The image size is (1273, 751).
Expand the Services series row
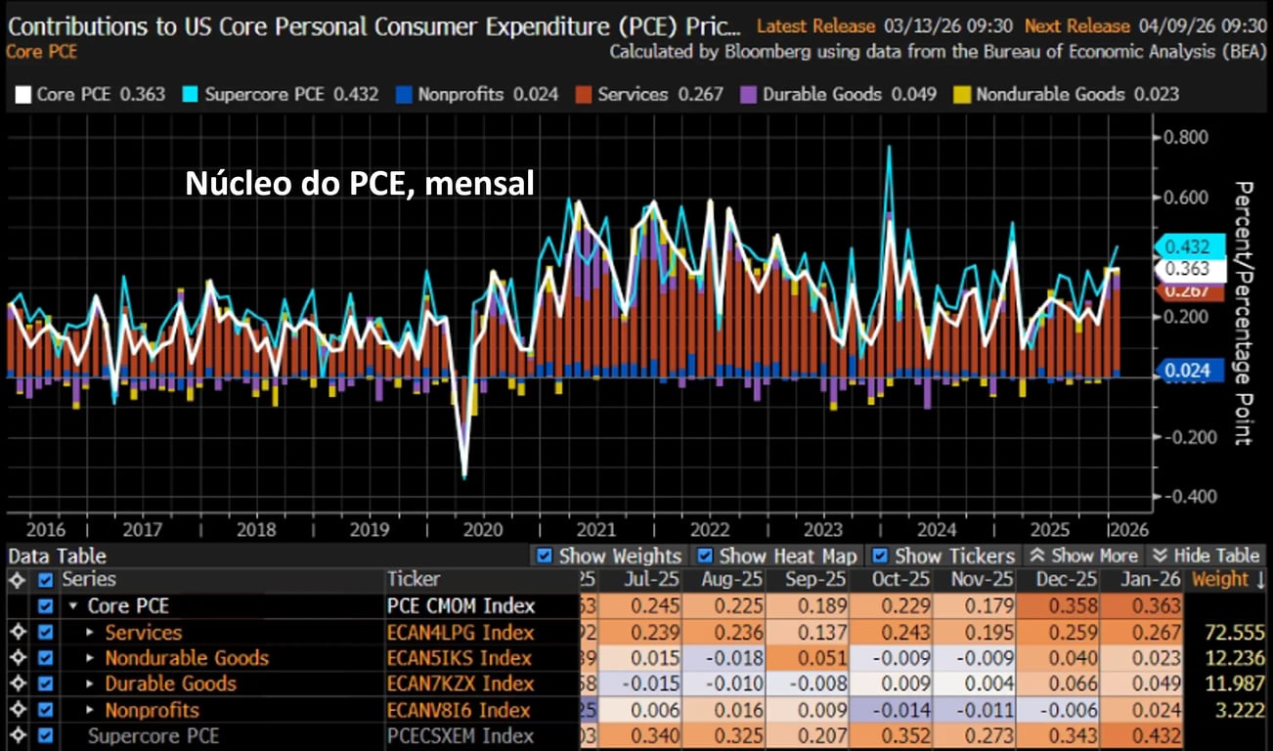(90, 633)
